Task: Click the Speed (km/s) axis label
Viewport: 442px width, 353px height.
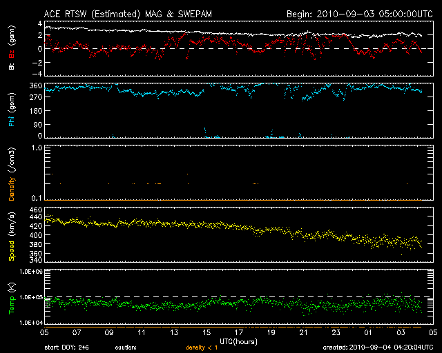Action: tap(12, 235)
